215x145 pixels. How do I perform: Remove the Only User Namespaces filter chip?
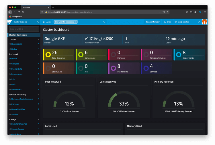(x=76, y=22)
